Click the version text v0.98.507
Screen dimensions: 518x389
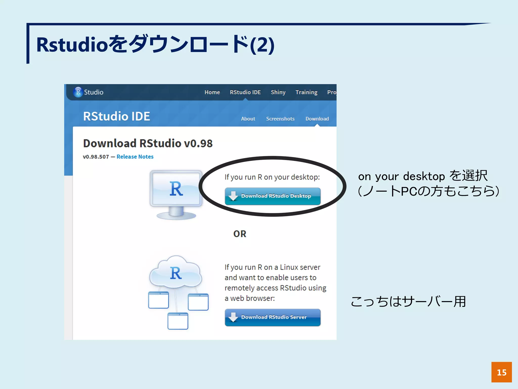pyautogui.click(x=96, y=157)
